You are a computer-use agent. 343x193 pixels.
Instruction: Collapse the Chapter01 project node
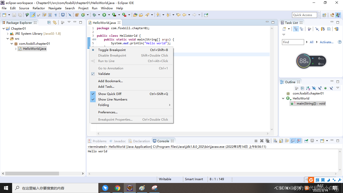(x=4, y=29)
